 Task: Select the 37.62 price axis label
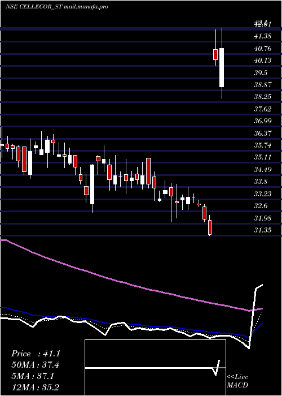(263, 109)
